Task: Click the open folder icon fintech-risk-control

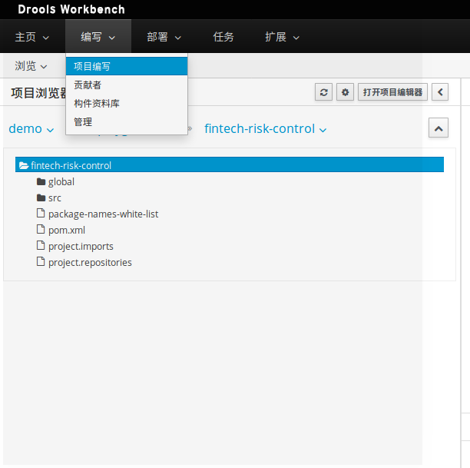Action: tap(24, 165)
